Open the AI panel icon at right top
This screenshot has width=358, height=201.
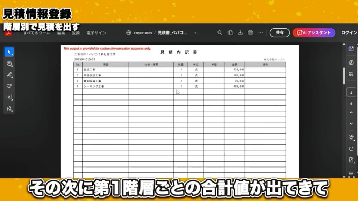point(351,49)
